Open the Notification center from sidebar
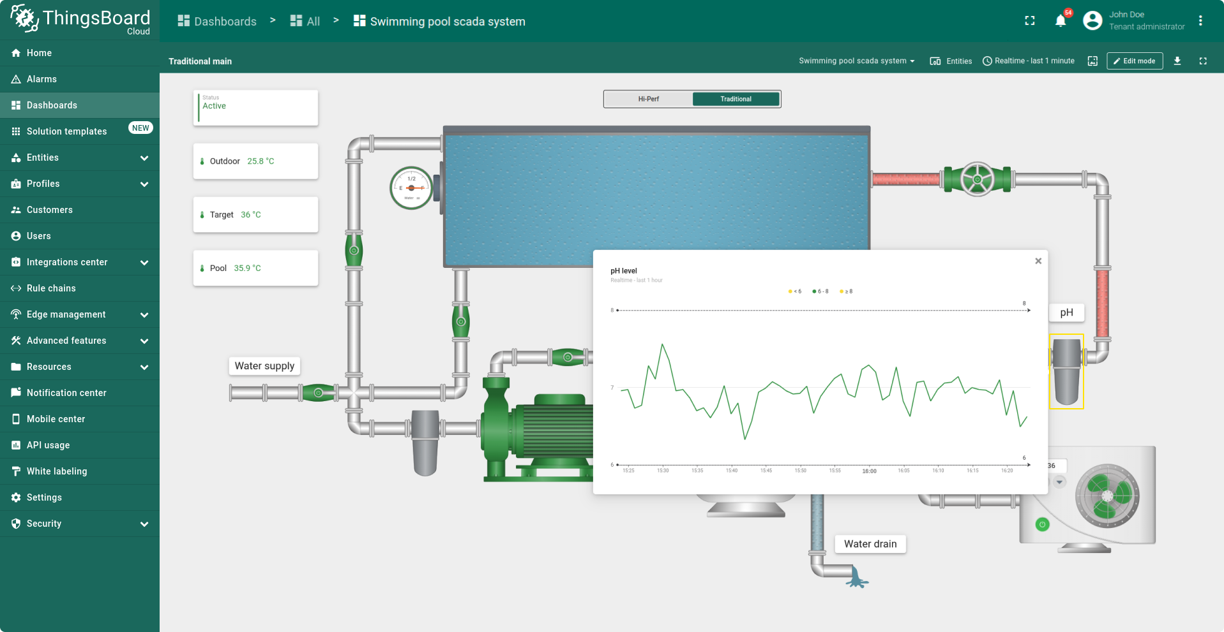Image resolution: width=1224 pixels, height=632 pixels. [66, 393]
